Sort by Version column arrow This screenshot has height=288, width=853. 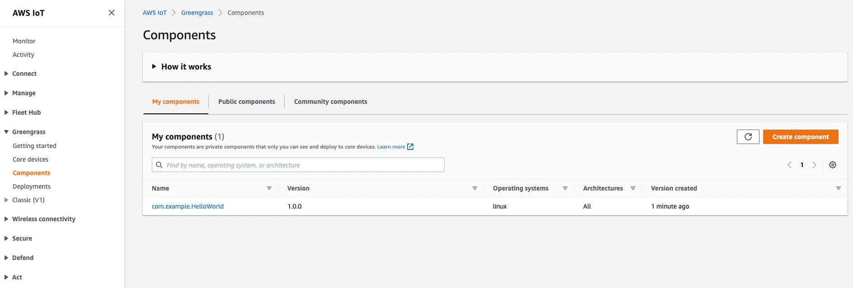tap(475, 188)
